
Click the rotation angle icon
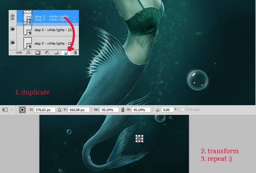pyautogui.click(x=157, y=110)
